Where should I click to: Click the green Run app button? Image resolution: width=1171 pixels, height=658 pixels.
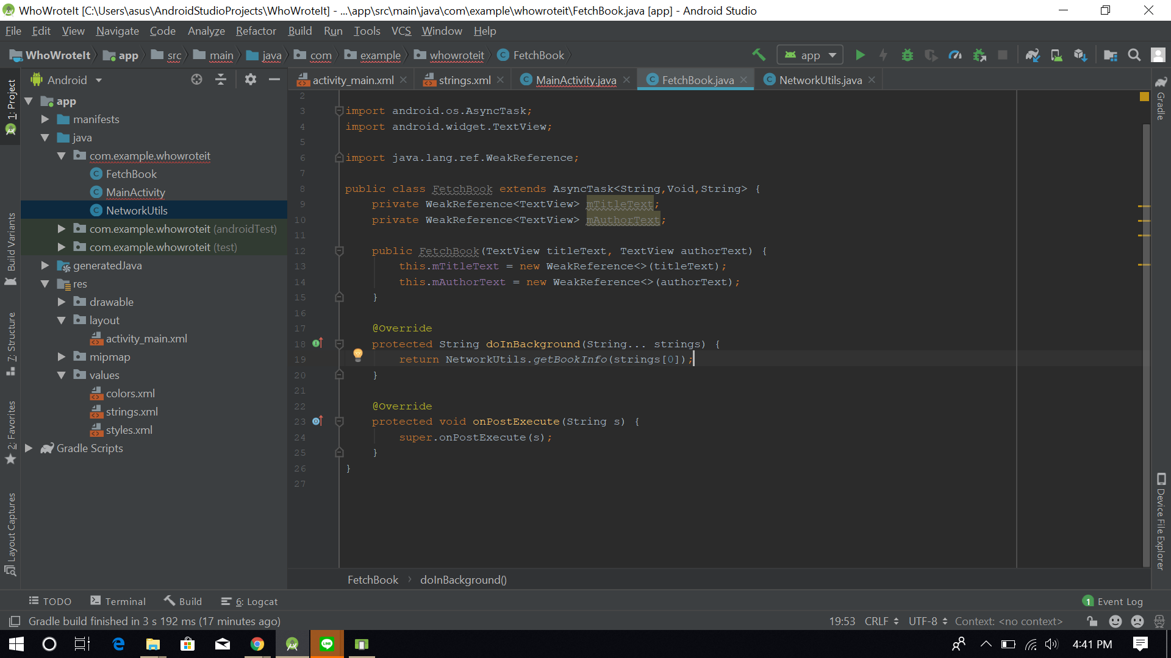click(x=860, y=55)
